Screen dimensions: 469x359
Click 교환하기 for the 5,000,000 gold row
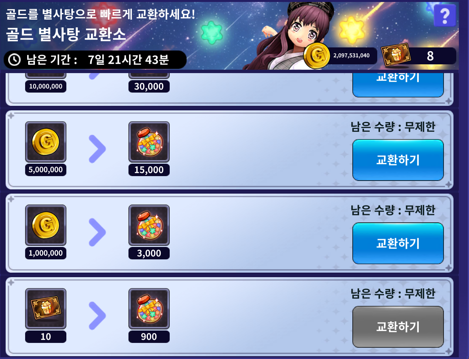(398, 160)
